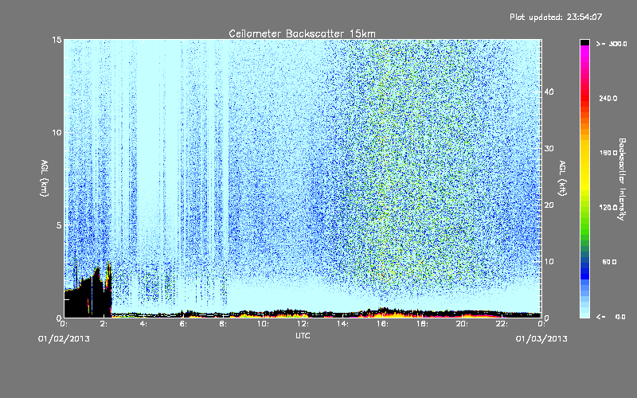Pick the black swatch atop the colorbar
This screenshot has height=398, width=637.
coord(584,42)
